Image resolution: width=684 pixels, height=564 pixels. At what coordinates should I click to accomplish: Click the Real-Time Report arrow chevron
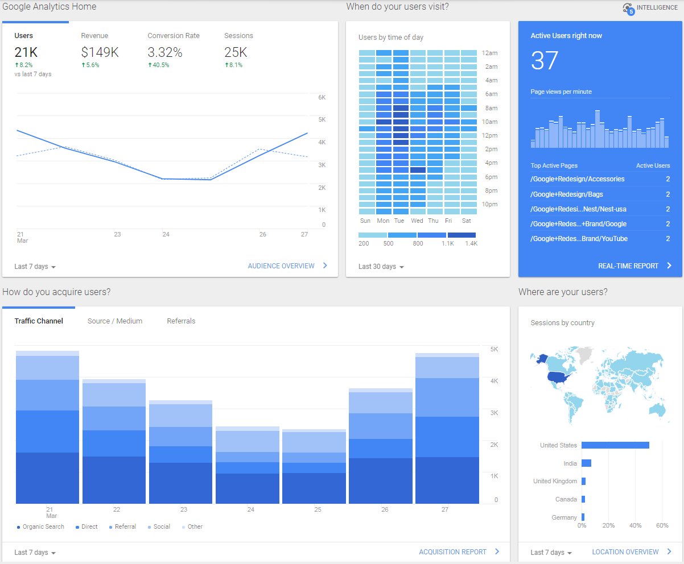(669, 266)
